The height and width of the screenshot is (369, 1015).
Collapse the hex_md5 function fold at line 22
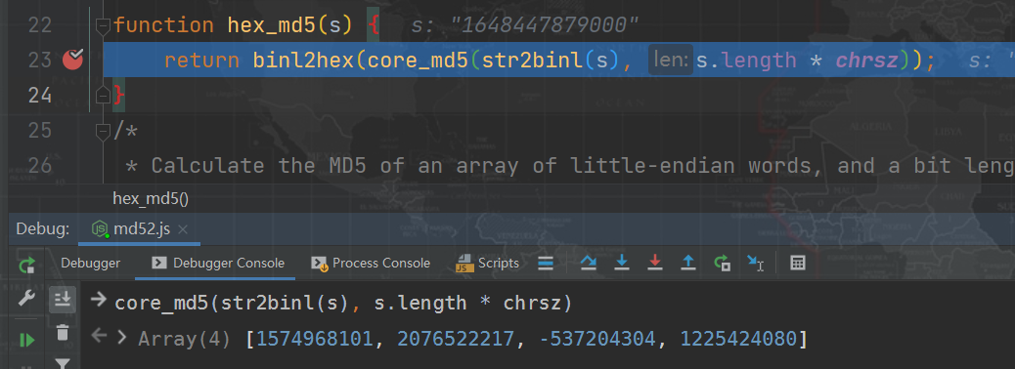tap(103, 25)
